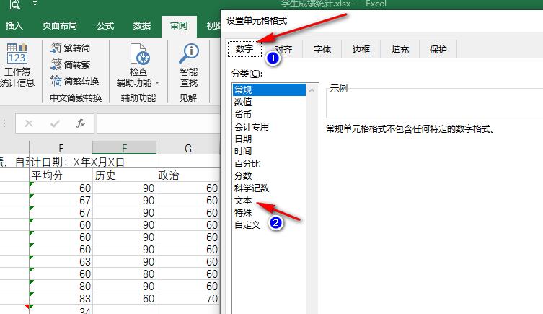This screenshot has width=543, height=314.
Task: Open the 页面布局 ribbon tab
Action: (x=60, y=26)
